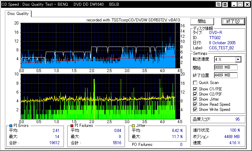
Task: Click PI Errors maximum 14
Action: pos(57,137)
